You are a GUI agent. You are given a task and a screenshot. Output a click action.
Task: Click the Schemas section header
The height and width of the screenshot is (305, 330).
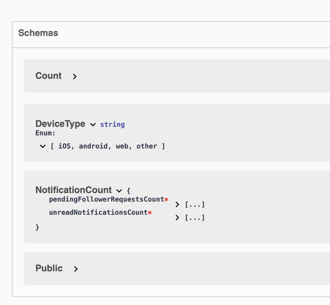pyautogui.click(x=38, y=33)
